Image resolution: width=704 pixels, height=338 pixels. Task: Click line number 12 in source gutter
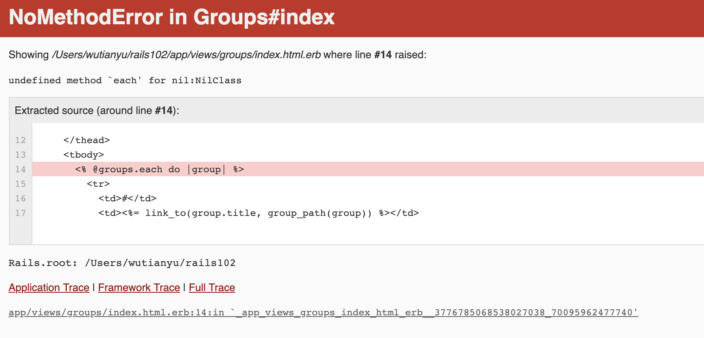click(x=20, y=140)
